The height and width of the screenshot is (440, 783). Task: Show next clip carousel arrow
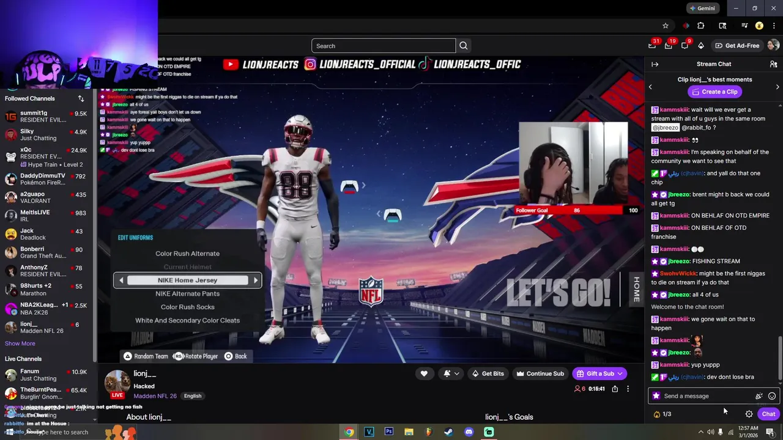777,87
